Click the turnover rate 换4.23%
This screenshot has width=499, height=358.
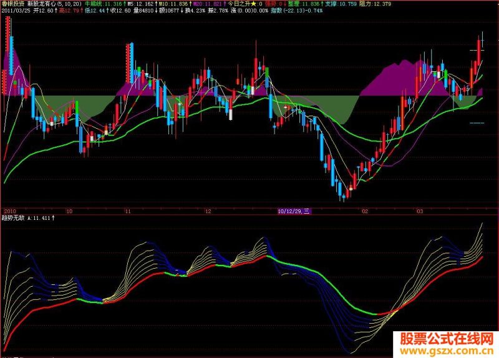tap(195, 11)
